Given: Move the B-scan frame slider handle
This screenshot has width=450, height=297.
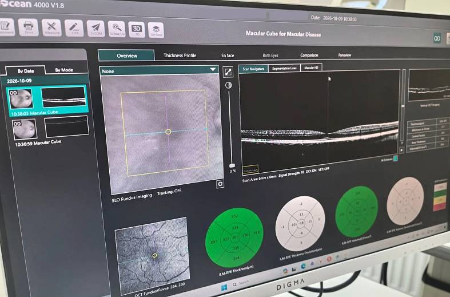Looking at the screenshot, I should click(403, 106).
